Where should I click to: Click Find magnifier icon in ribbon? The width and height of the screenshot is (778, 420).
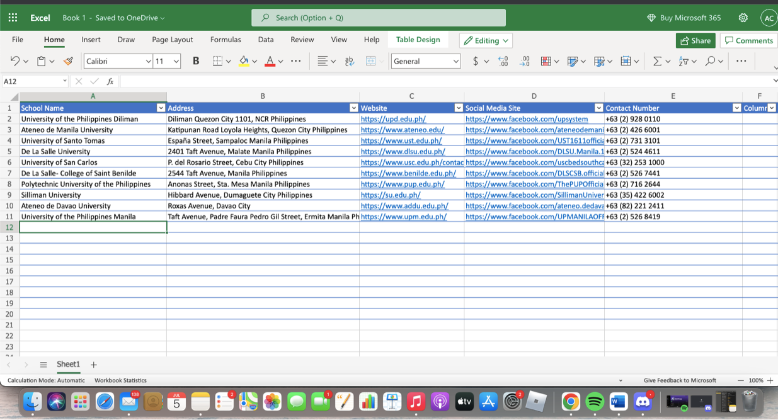click(711, 61)
